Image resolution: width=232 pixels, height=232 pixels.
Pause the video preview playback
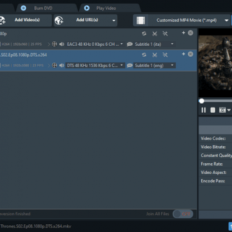[204, 110]
